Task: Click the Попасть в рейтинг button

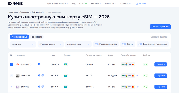Action: (160, 27)
